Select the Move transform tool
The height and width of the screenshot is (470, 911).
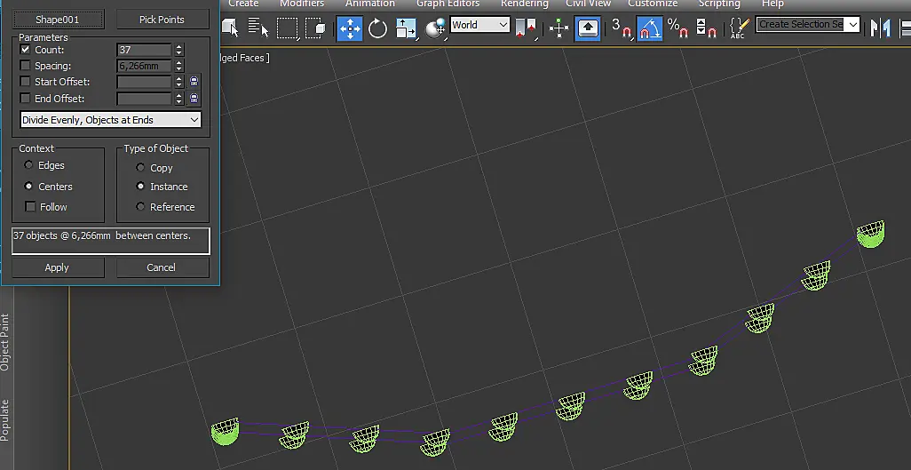[x=350, y=28]
